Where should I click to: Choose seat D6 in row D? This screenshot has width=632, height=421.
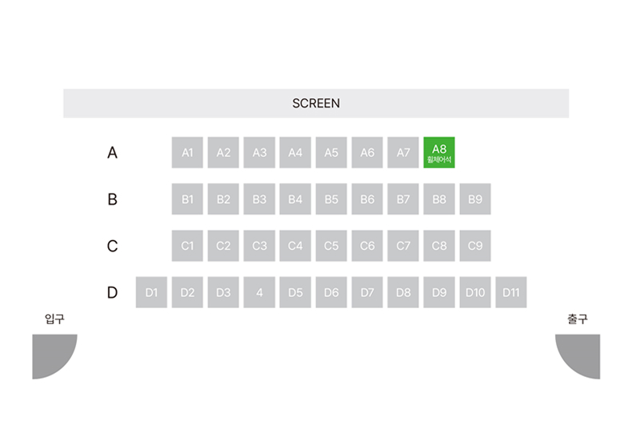click(x=331, y=293)
